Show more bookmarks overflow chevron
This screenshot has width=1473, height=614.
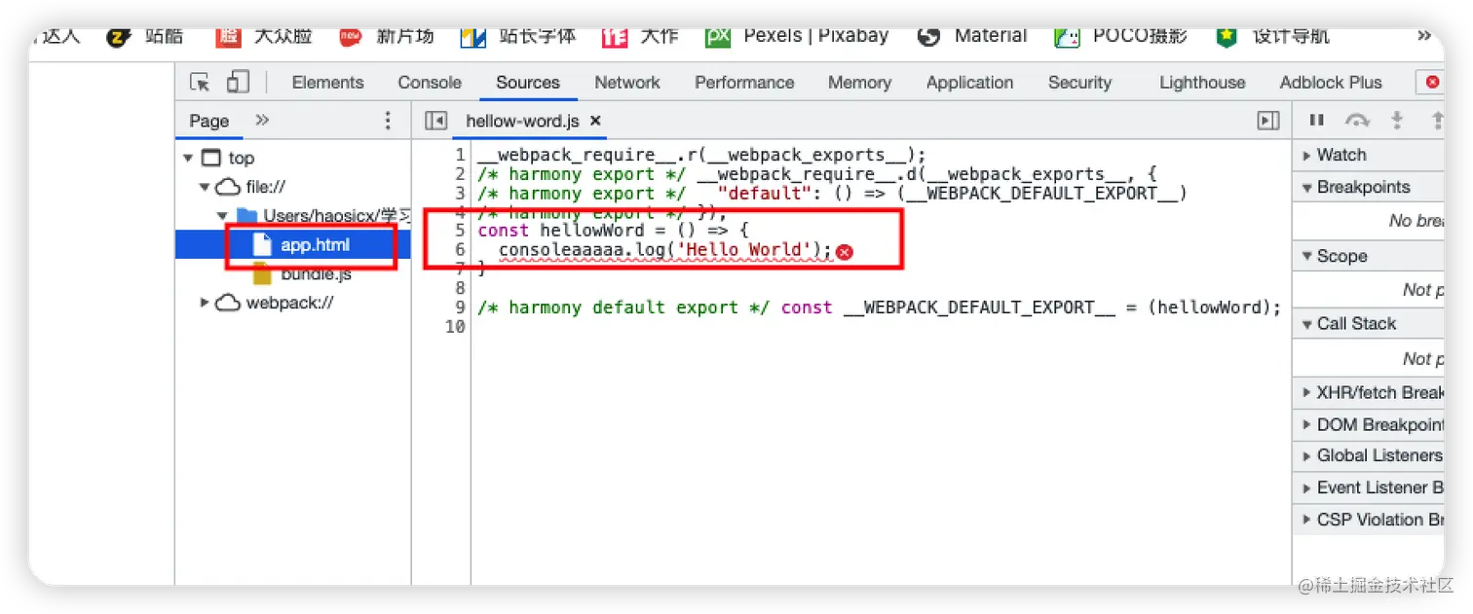(x=1424, y=36)
